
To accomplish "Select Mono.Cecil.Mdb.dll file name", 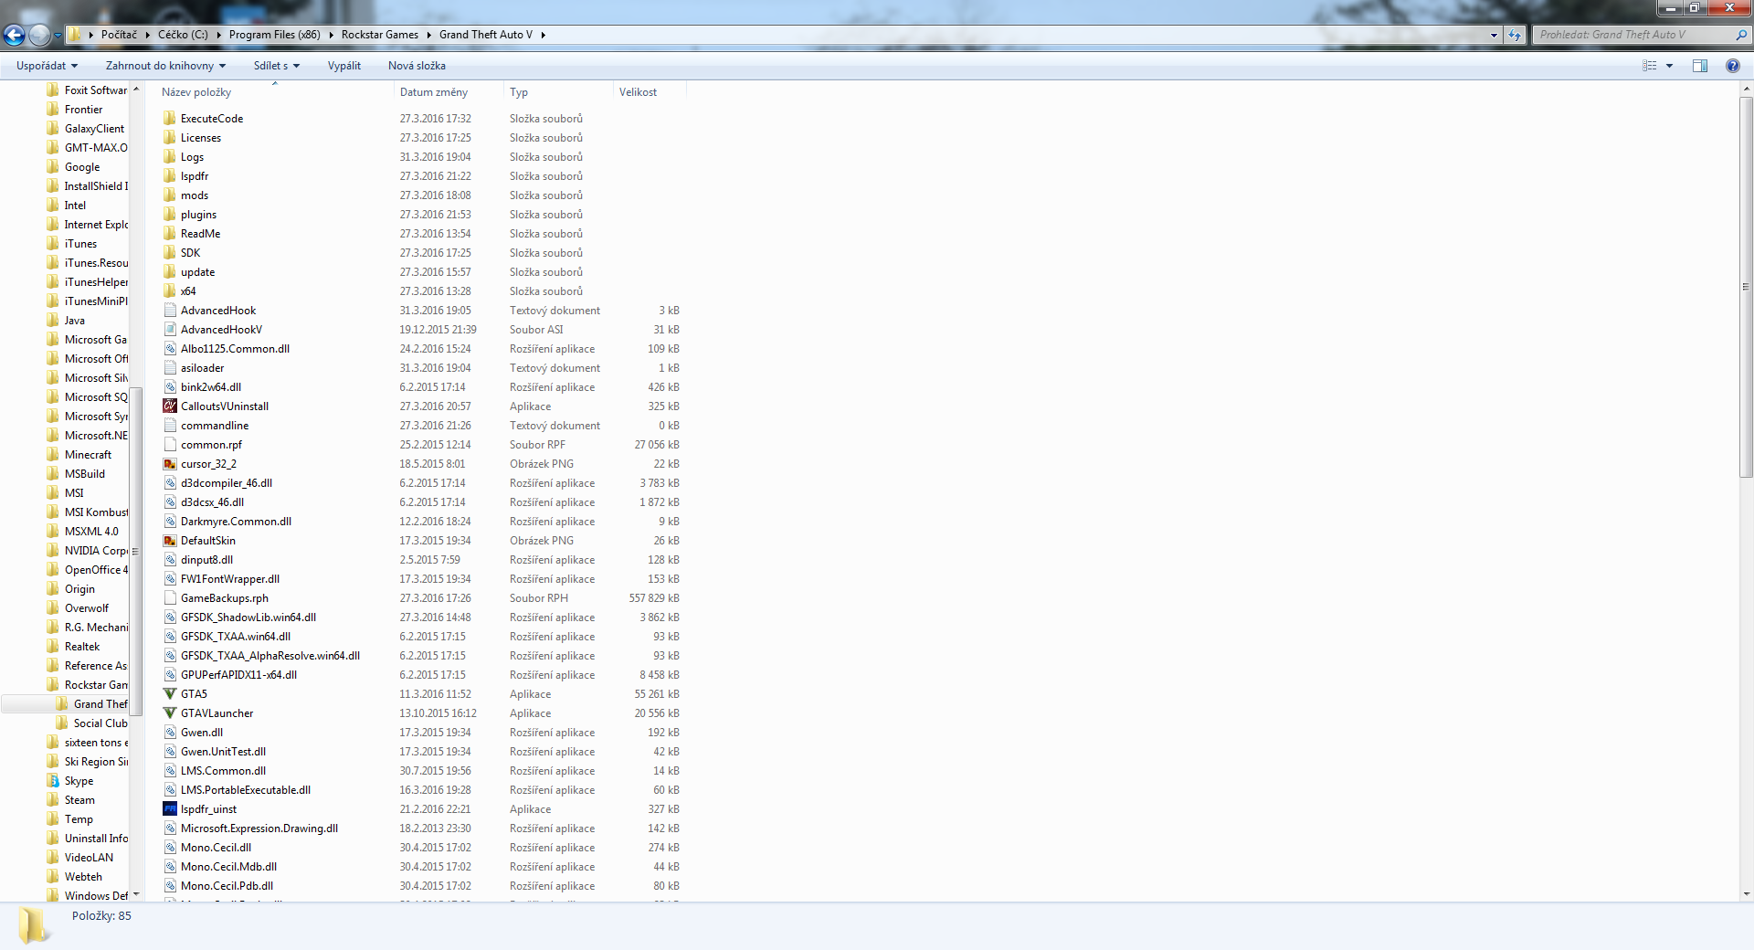I will (228, 867).
